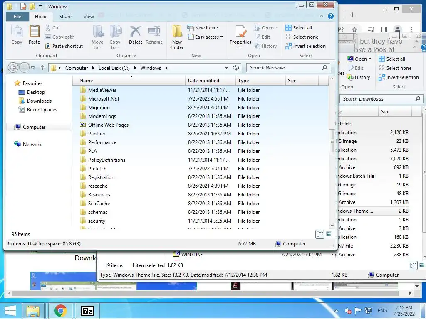Select the WIN7LIKE zip file in Downloads
The height and width of the screenshot is (319, 426).
188,255
